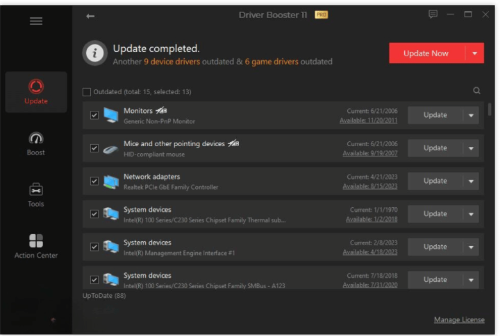Click the PRO badge in title

tap(321, 15)
